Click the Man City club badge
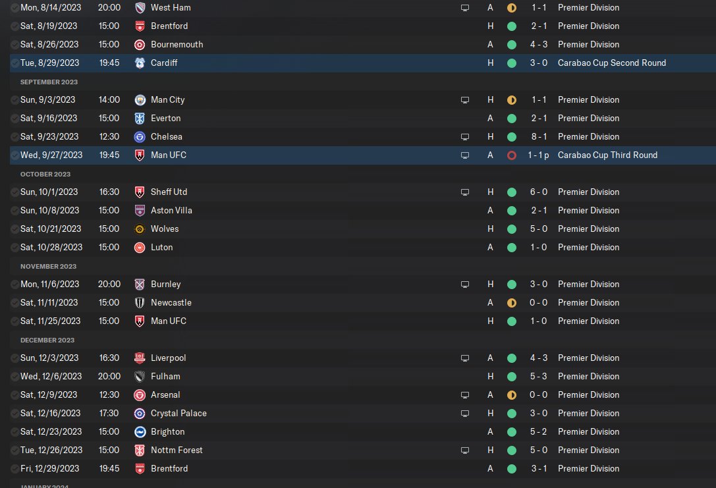The width and height of the screenshot is (716, 488). coord(140,100)
